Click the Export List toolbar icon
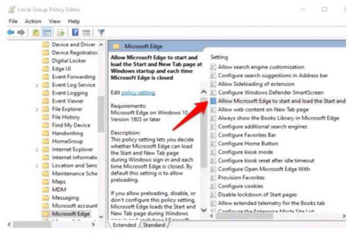The image size is (348, 233). click(x=60, y=33)
